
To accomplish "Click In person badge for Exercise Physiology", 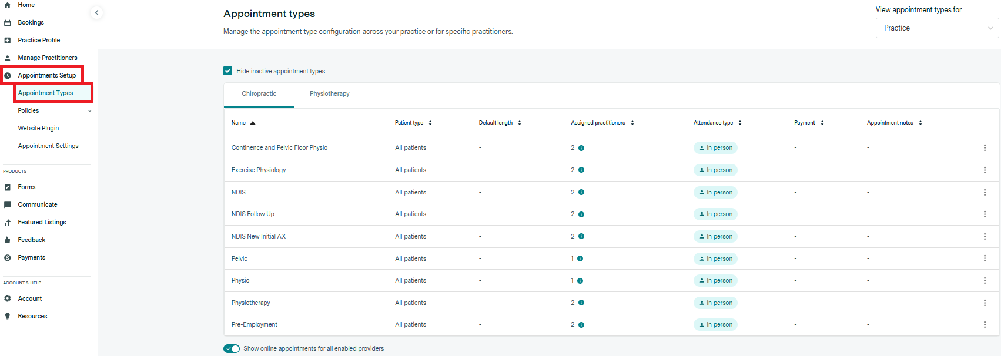I will tap(715, 170).
